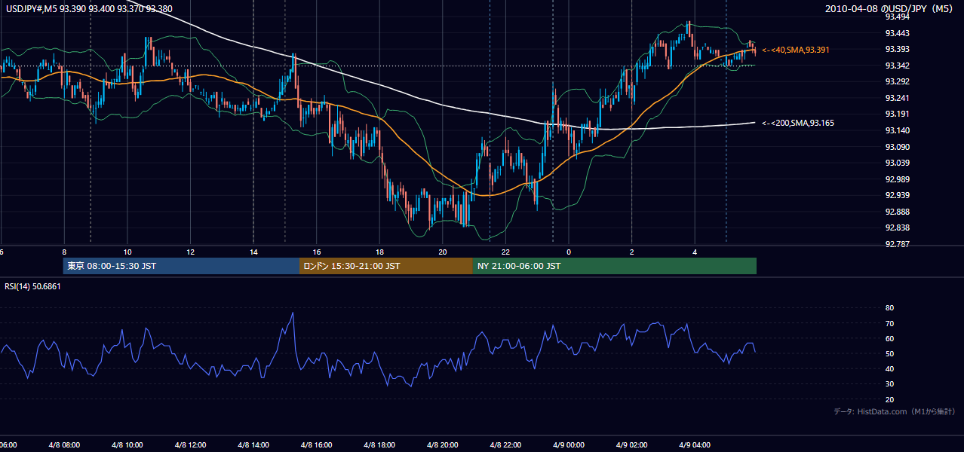Click the 92.838 price axis label
The image size is (964, 452).
click(897, 228)
